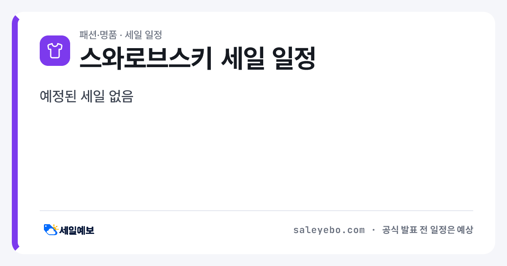507x266 pixels.
Task: Select the 세일예보 logo text
Action: [x=77, y=230]
